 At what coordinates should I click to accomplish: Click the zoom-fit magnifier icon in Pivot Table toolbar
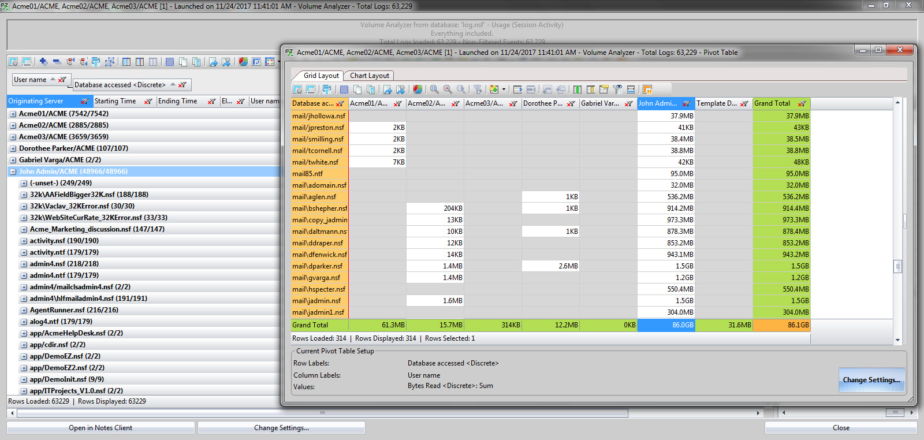click(x=434, y=90)
